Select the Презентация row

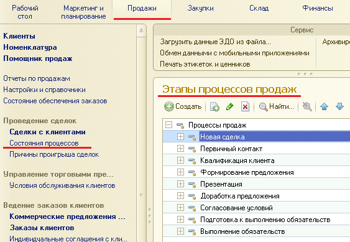click(x=256, y=184)
